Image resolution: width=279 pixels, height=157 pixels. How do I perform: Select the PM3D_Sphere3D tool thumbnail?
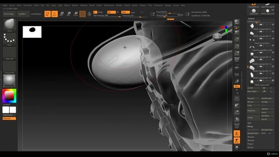click(x=267, y=12)
